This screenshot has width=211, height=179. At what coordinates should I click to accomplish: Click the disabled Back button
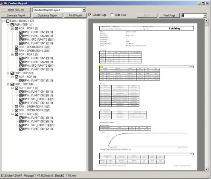(147, 15)
